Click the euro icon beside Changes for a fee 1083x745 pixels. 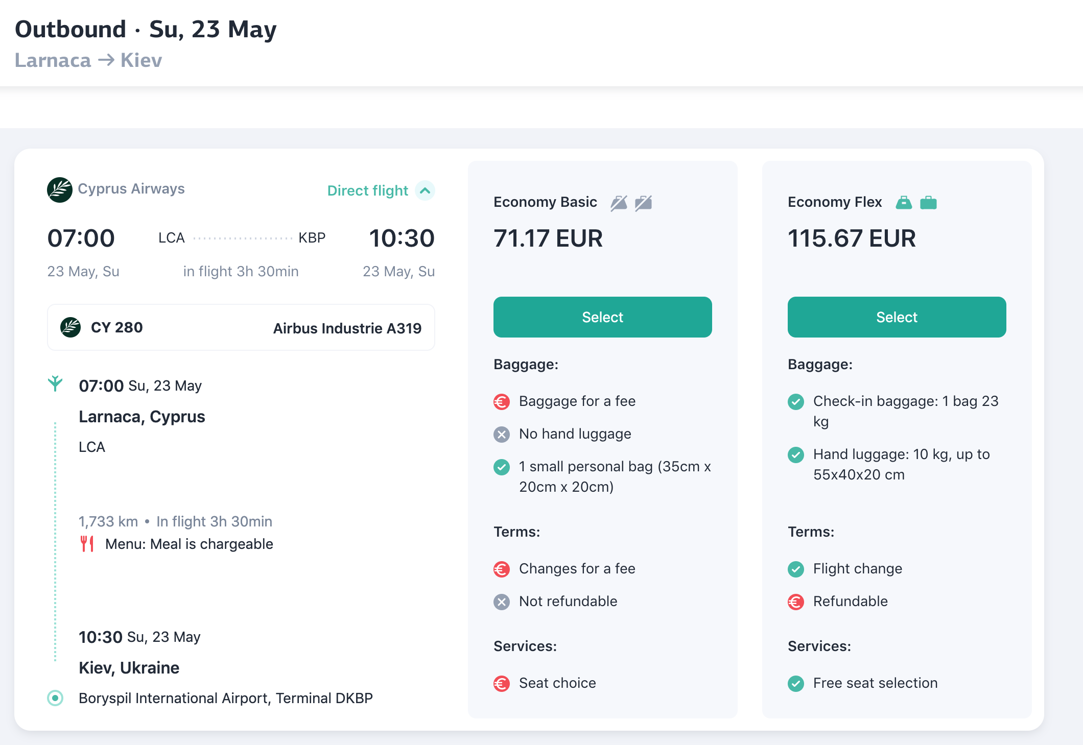(x=502, y=569)
